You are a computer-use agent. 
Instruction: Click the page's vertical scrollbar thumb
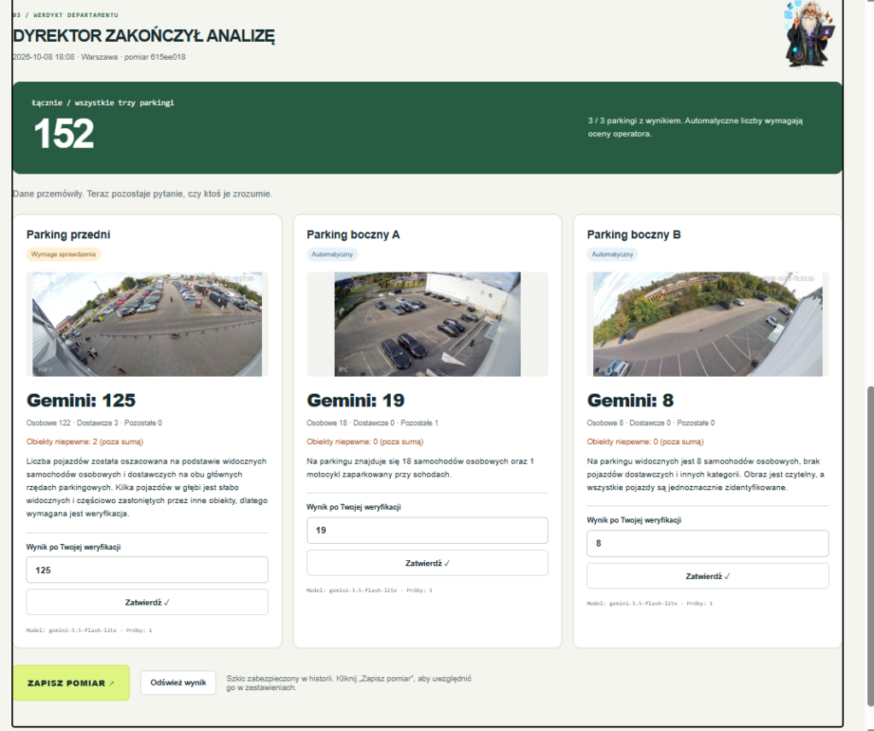[870, 547]
